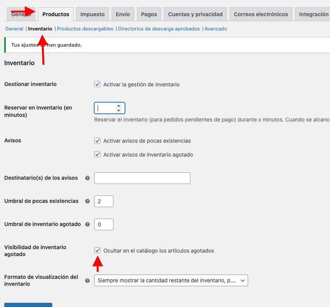This screenshot has width=330, height=307.
Task: Show help for Umbral de inventario agotado
Action: (x=87, y=224)
